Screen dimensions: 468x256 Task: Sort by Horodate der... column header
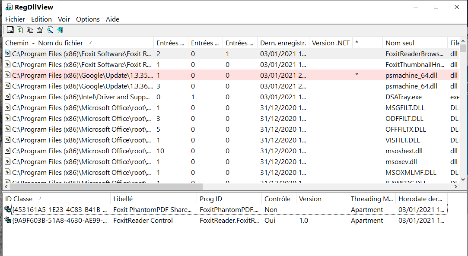click(x=421, y=199)
